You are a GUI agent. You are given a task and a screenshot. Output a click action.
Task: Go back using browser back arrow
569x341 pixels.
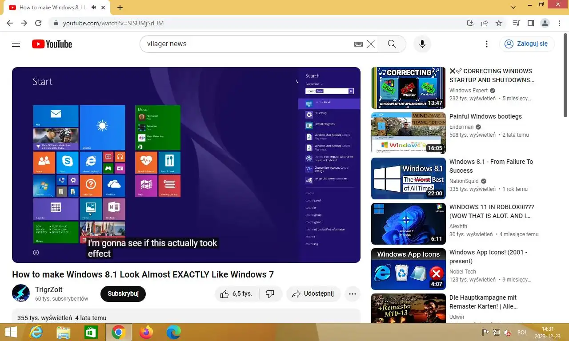[x=10, y=23]
